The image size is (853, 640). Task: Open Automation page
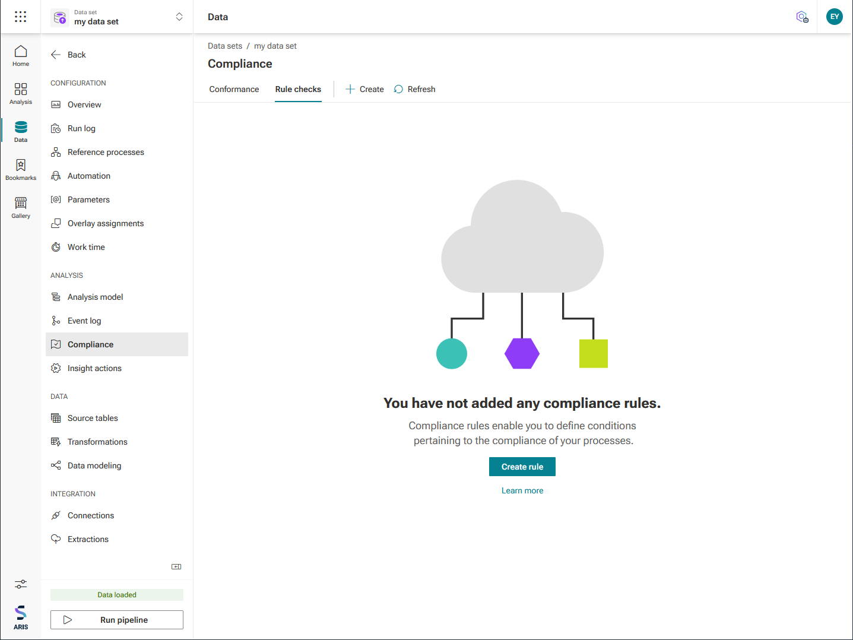coord(117,176)
